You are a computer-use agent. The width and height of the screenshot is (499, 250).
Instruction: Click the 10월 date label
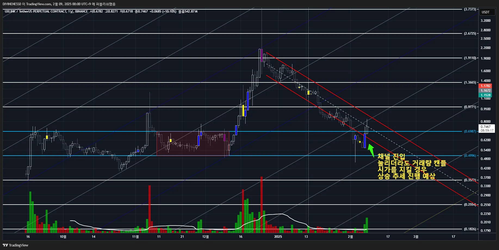tap(63, 237)
